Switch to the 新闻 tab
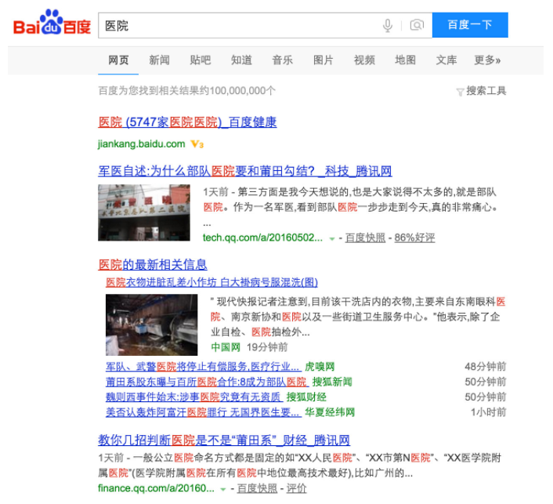The height and width of the screenshot is (504, 553). click(x=159, y=60)
